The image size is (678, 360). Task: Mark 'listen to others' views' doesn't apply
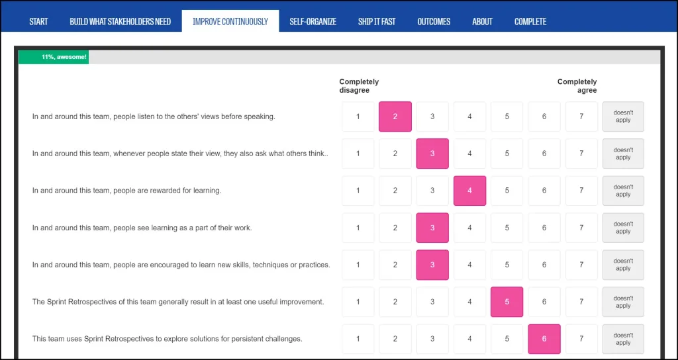(x=623, y=116)
